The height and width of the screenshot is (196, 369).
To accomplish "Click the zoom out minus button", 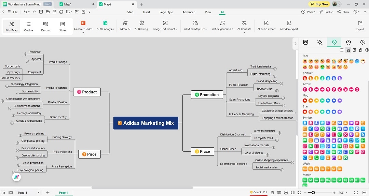I will pos(305,193).
